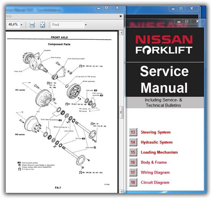Click the number 15 chapter button

(x=133, y=152)
